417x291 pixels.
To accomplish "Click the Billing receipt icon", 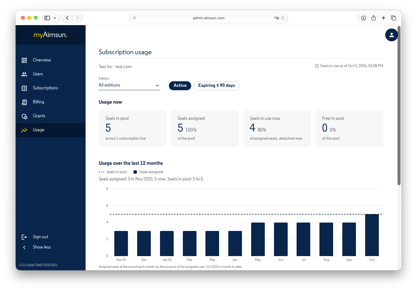I will pos(24,102).
